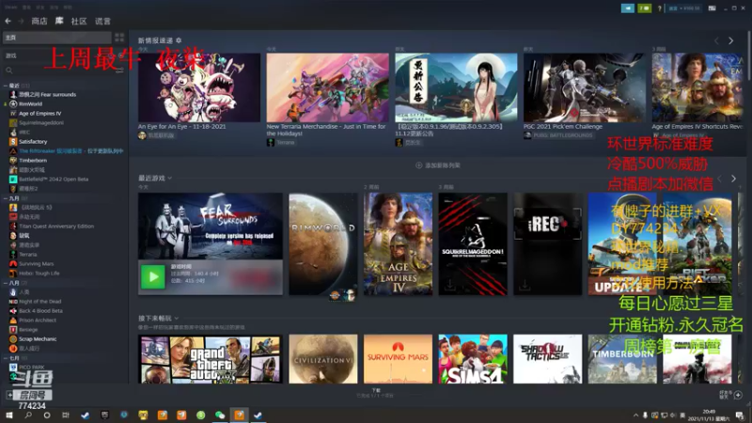Viewport: 752px width, 423px height.
Task: Open Squirrelmageddon cover in recent games
Action: click(x=473, y=243)
